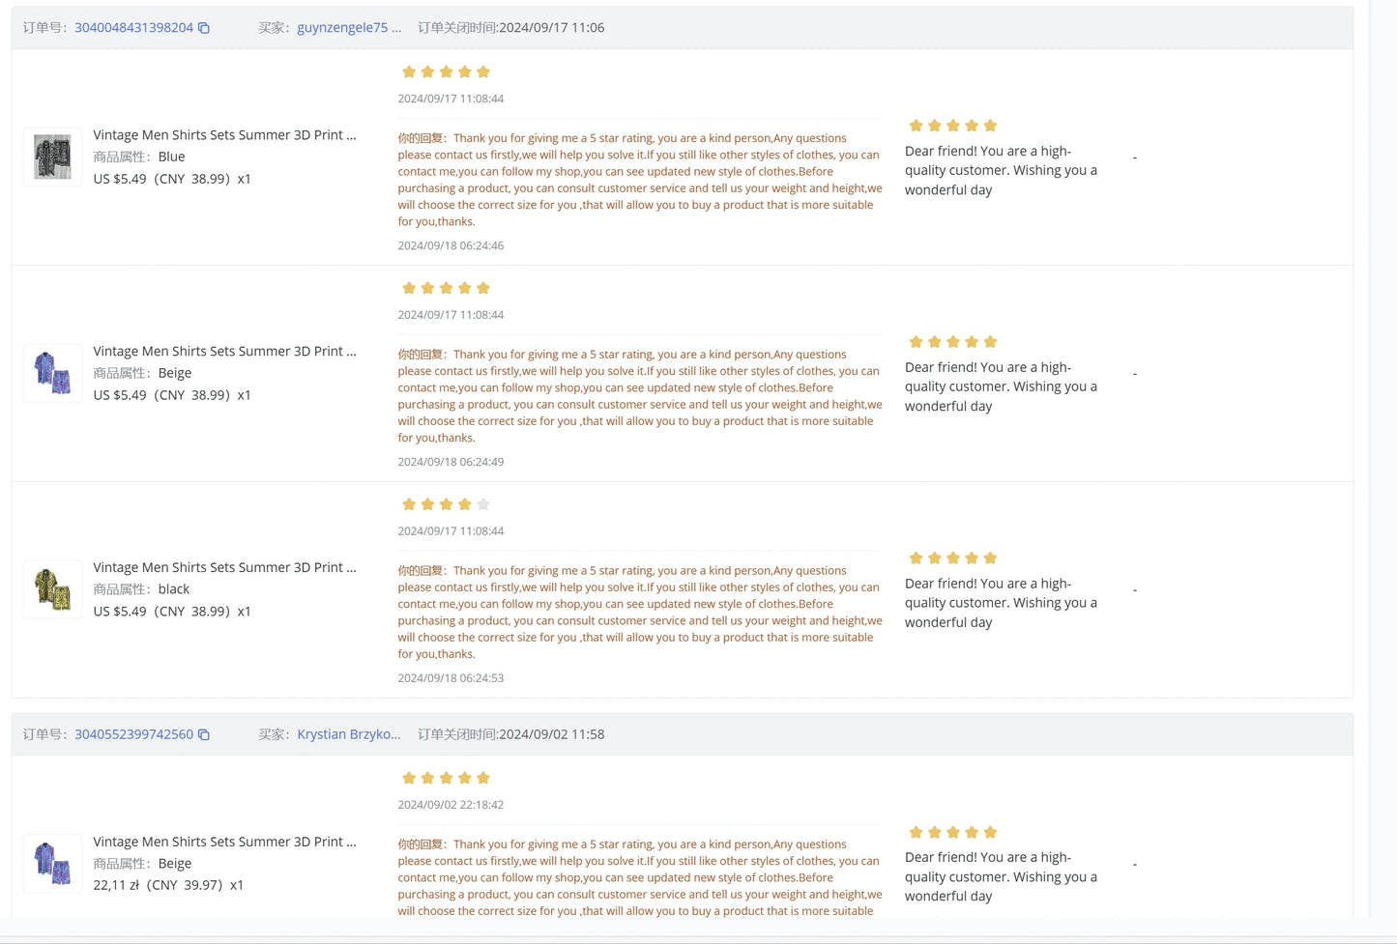Open buyer guynzengele75 profile
This screenshot has height=944, width=1397.
(342, 28)
